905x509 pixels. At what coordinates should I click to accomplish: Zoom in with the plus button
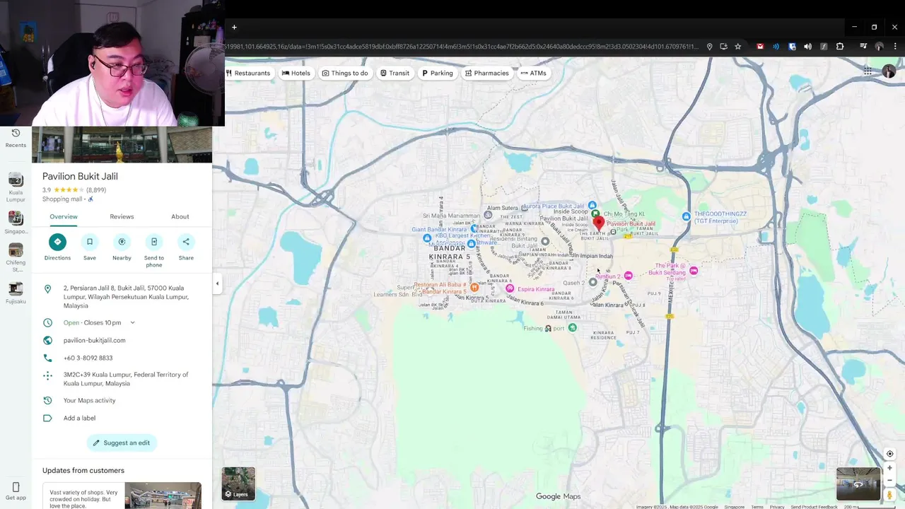pos(889,468)
